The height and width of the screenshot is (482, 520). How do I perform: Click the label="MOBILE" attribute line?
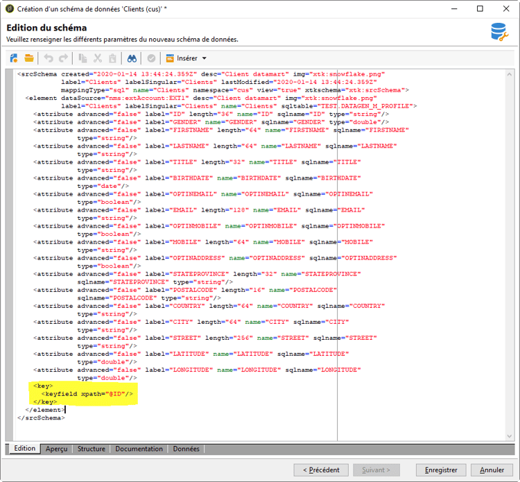click(x=203, y=242)
